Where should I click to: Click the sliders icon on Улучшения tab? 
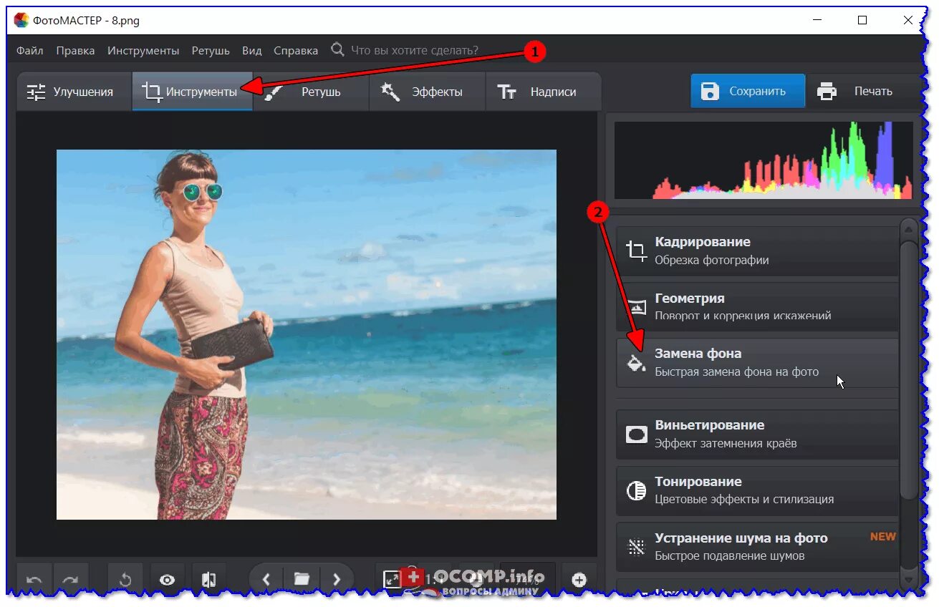pyautogui.click(x=36, y=92)
